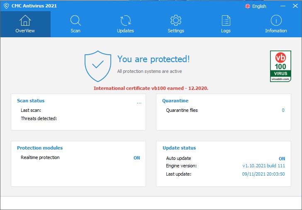Toggle Auto update ON switch
The width and height of the screenshot is (302, 210).
point(282,159)
